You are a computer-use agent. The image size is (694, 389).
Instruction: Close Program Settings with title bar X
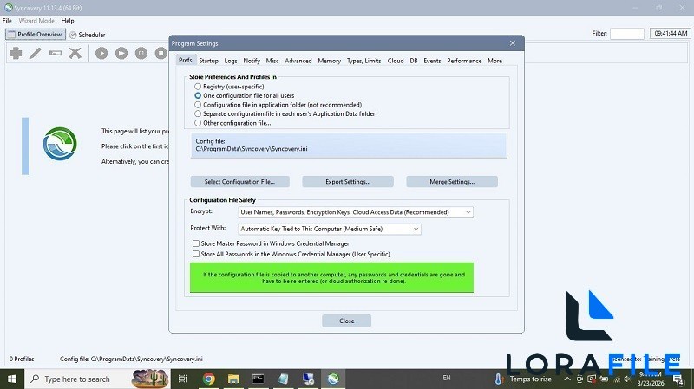tap(513, 43)
